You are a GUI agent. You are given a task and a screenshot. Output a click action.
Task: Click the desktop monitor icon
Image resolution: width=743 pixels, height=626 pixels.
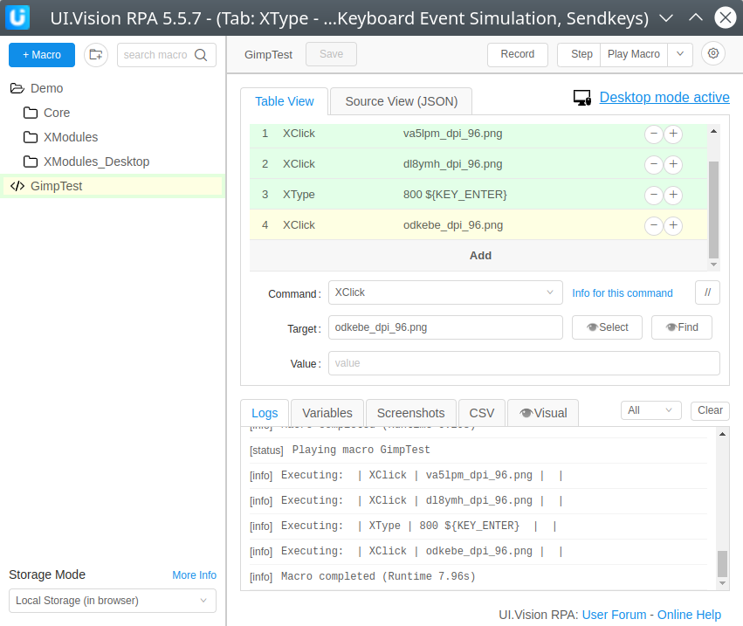coord(582,98)
